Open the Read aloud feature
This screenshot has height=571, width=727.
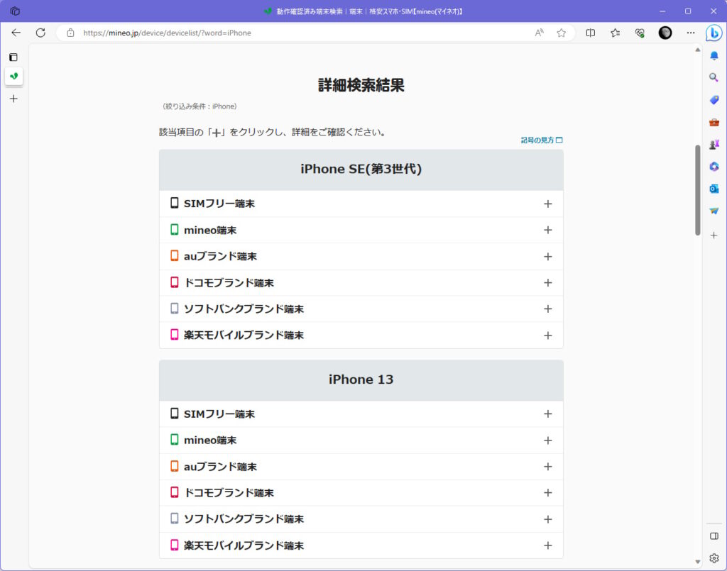(540, 33)
